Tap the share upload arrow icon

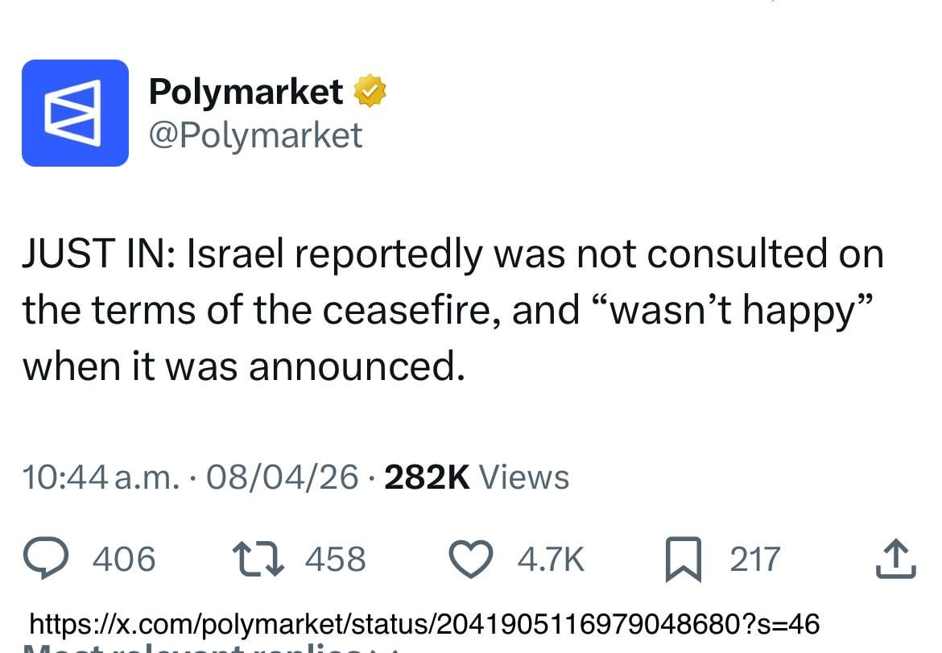pos(895,559)
